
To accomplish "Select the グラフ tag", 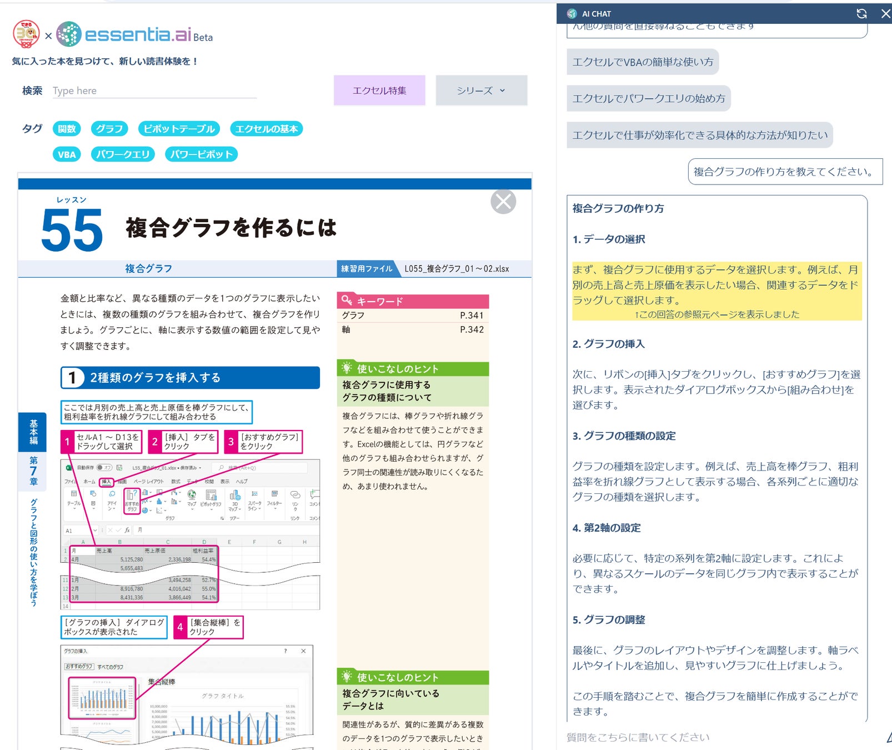I will (x=109, y=129).
